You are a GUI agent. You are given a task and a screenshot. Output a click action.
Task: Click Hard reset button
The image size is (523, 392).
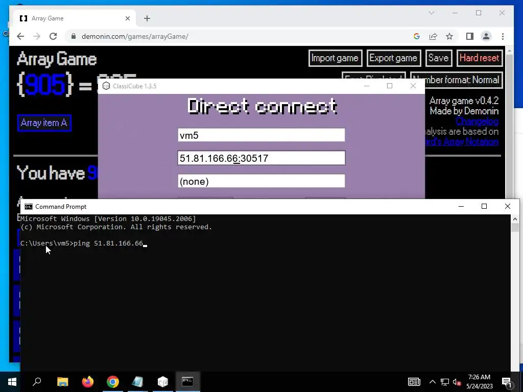pyautogui.click(x=479, y=58)
